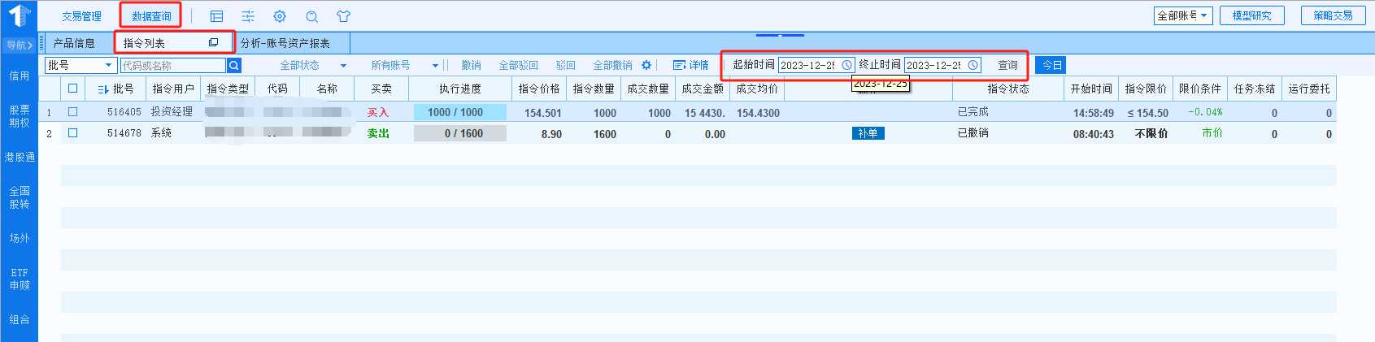This screenshot has width=1375, height=342.
Task: Click the 指令限价 column header
Action: (1146, 89)
